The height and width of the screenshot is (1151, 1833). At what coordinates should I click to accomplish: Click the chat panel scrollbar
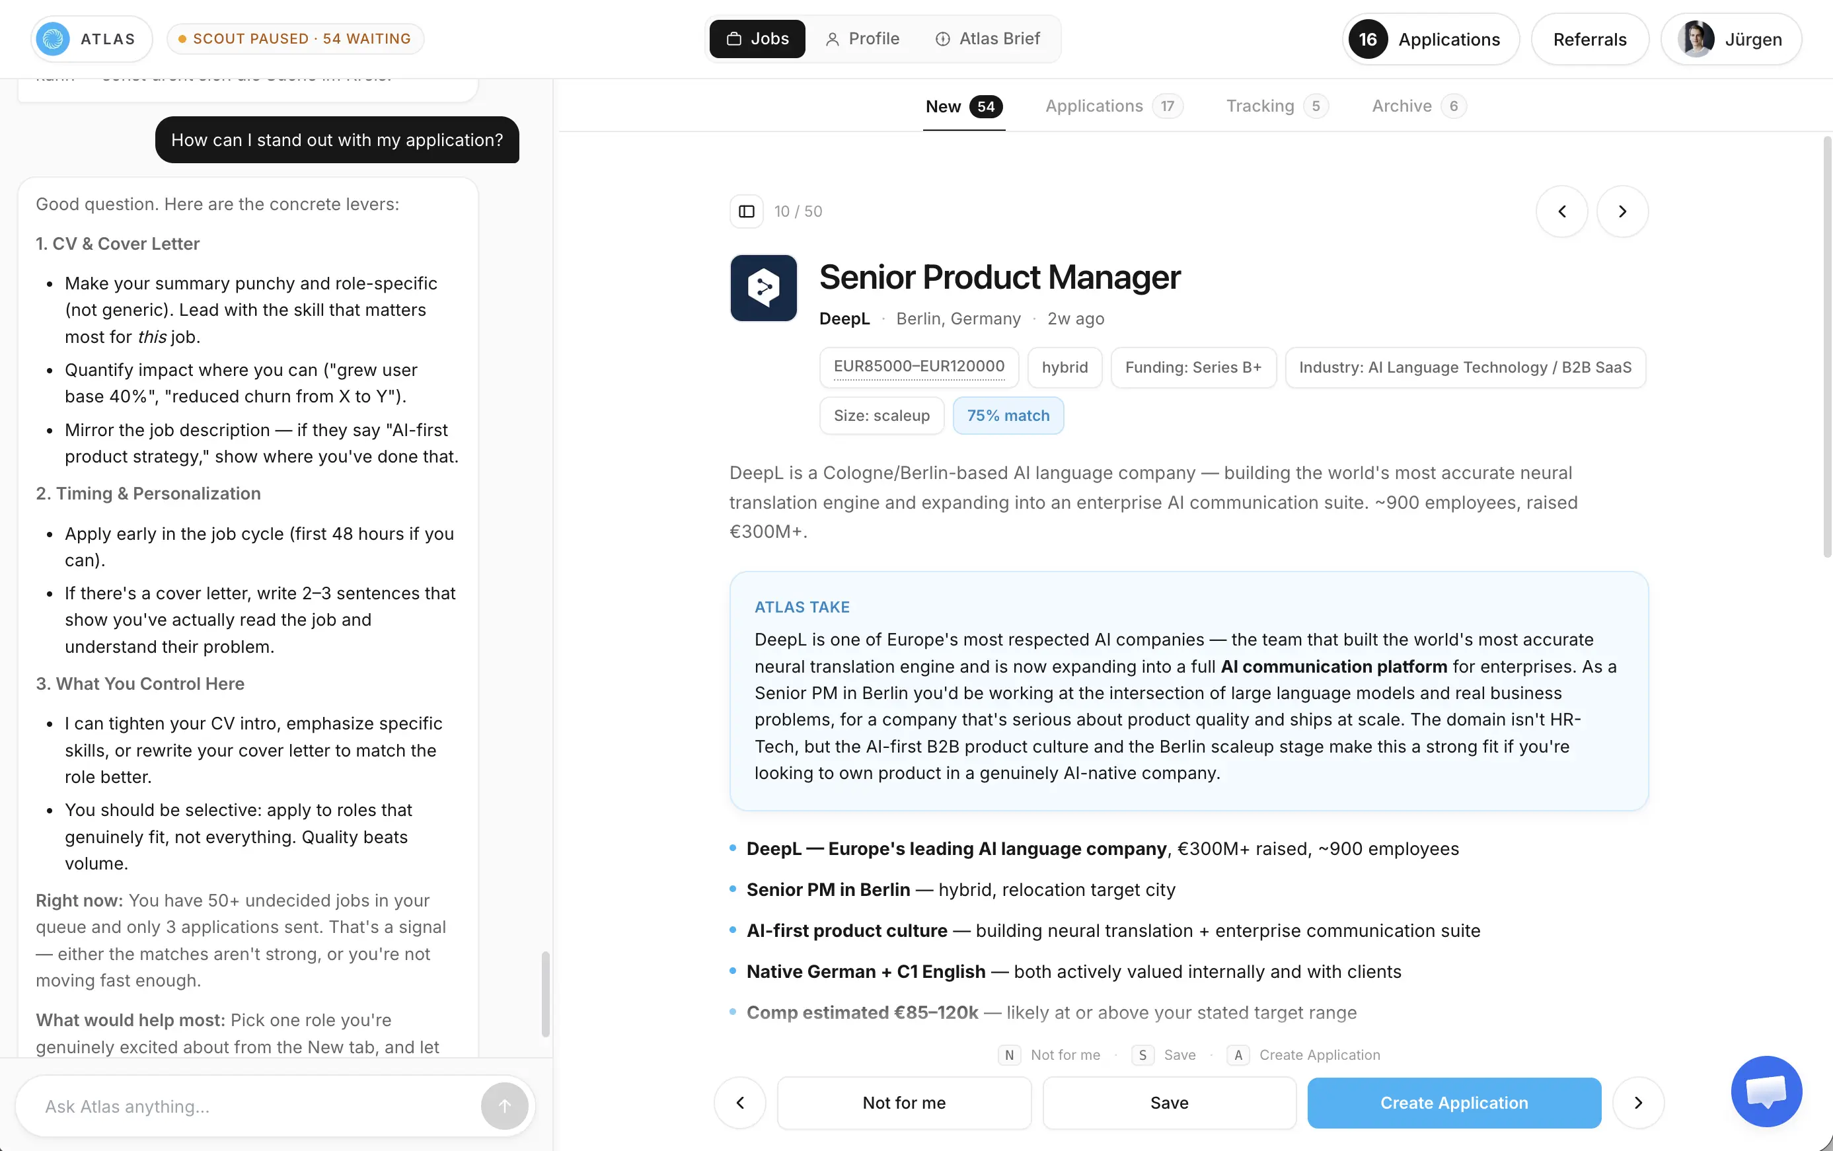click(545, 994)
